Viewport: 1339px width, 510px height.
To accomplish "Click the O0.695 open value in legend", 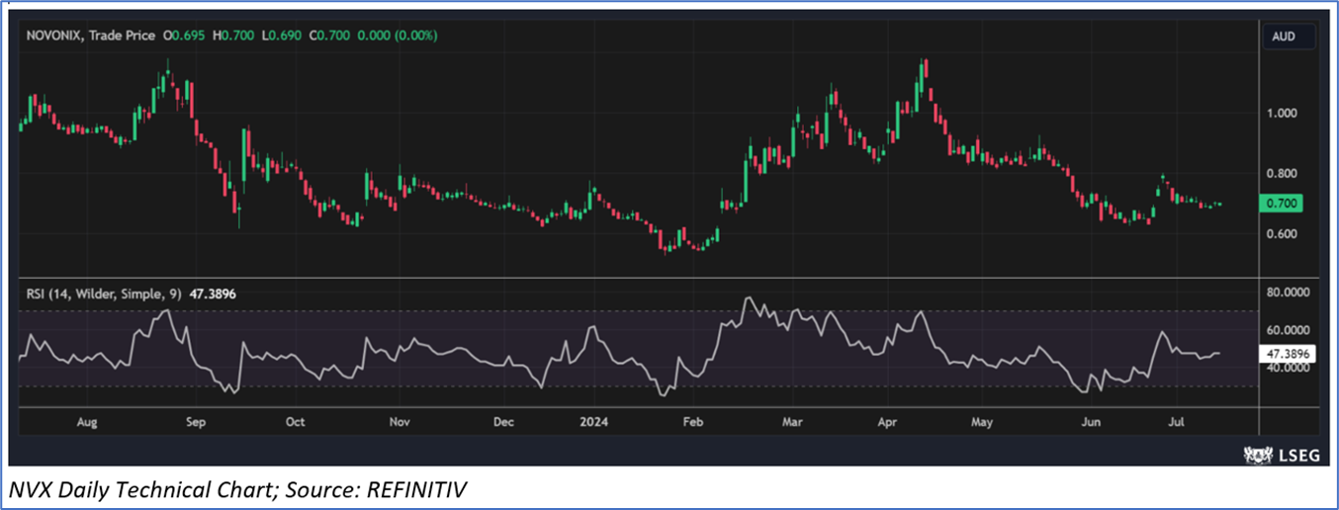I will pyautogui.click(x=186, y=35).
